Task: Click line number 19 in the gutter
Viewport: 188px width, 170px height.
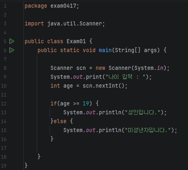Action: coord(4,166)
